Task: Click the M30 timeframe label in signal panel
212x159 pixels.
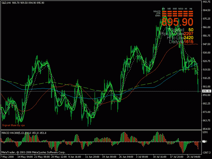Action: coord(181,9)
